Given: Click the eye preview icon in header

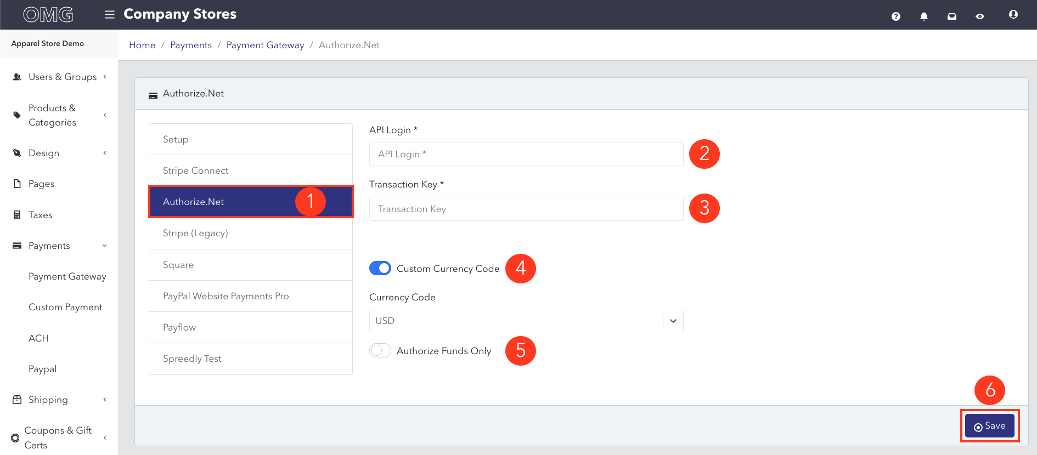Looking at the screenshot, I should tap(980, 16).
